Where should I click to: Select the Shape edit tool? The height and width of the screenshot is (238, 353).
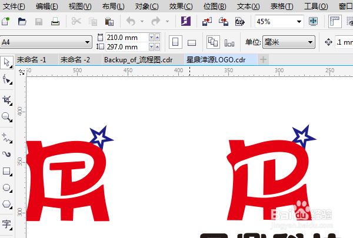coord(7,79)
